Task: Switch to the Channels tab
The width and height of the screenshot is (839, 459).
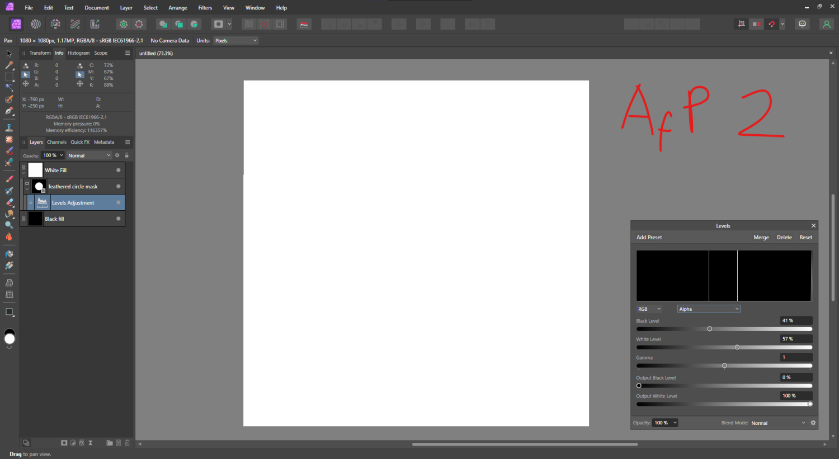Action: click(56, 142)
